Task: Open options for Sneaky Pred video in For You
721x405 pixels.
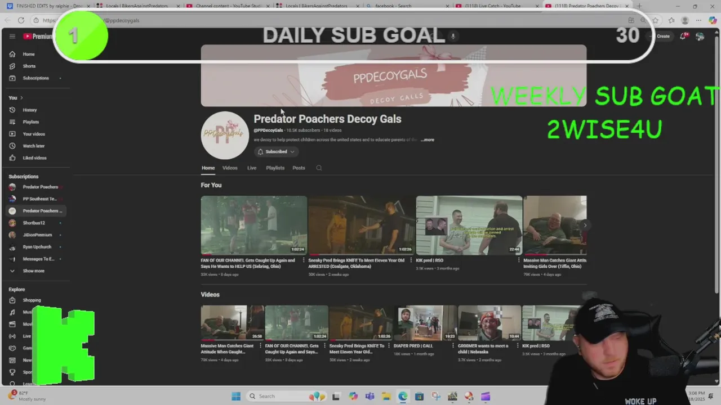Action: [411, 260]
